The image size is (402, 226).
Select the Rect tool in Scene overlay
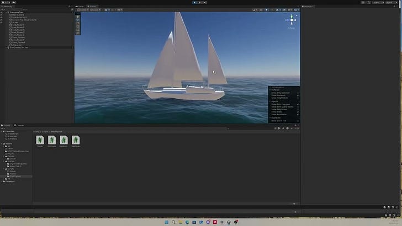[78, 30]
